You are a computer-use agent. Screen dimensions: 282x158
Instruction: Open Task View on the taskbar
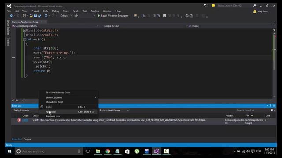(88, 151)
